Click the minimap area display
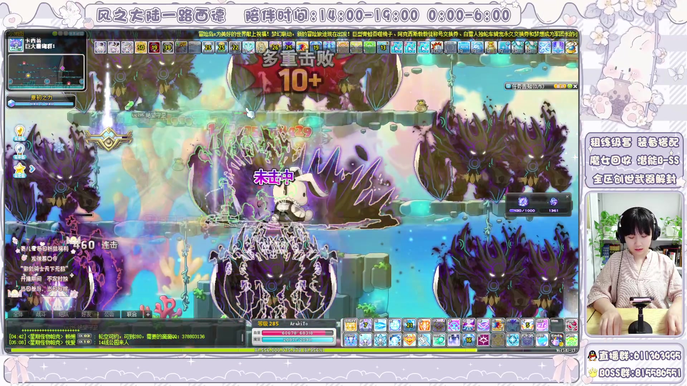The height and width of the screenshot is (386, 687). click(x=46, y=71)
